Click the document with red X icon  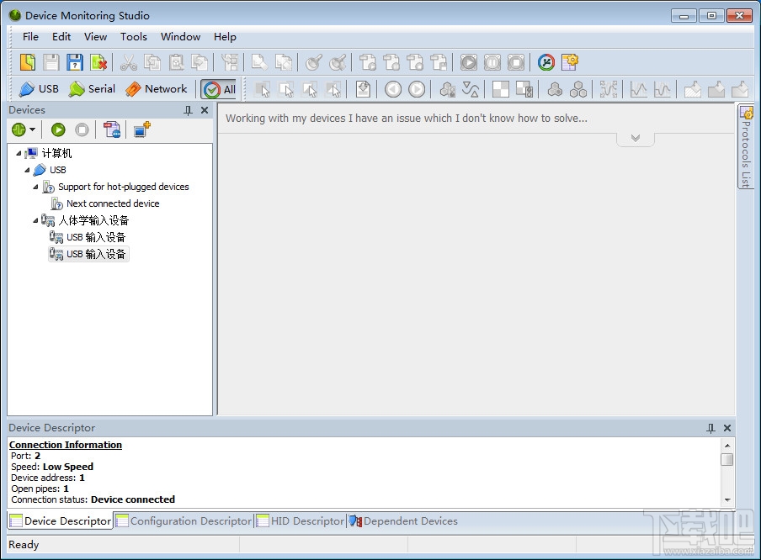pos(98,62)
